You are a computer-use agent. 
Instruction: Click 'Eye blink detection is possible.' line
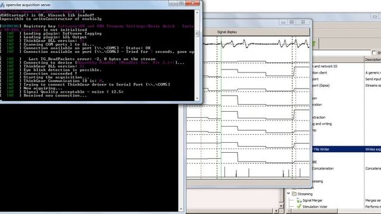(x=63, y=70)
